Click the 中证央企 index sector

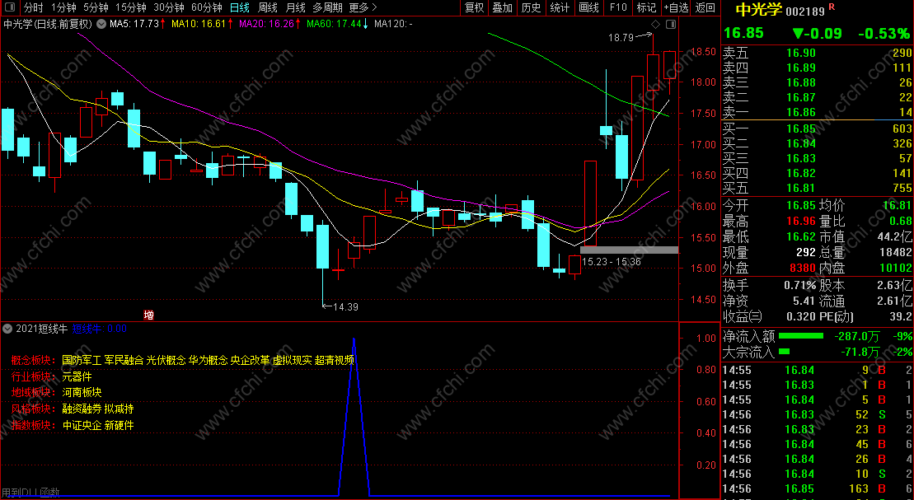(82, 425)
